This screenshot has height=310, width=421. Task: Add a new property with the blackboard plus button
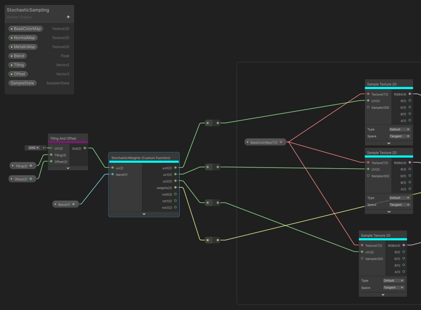coord(68,17)
